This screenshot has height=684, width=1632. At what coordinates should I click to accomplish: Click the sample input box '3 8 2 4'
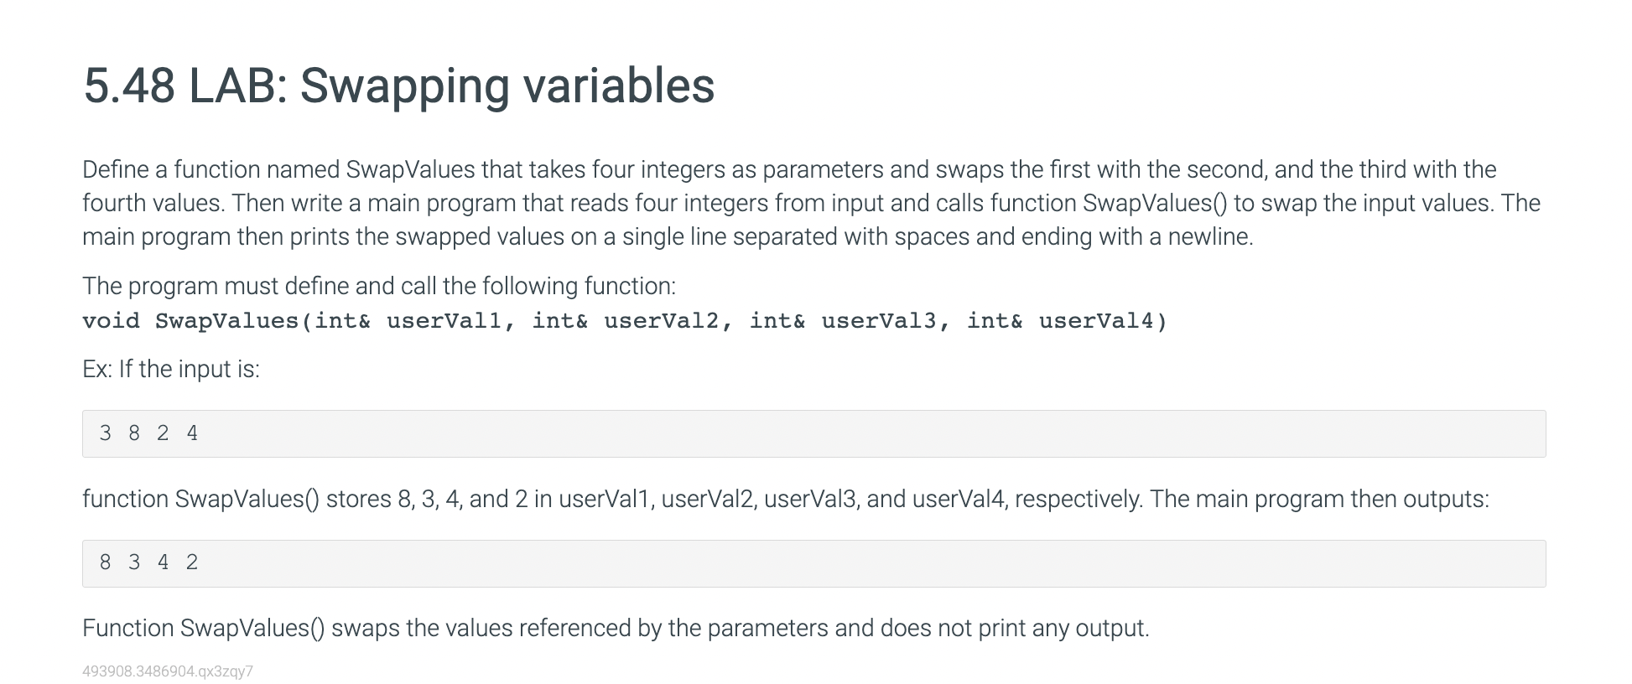(x=813, y=433)
